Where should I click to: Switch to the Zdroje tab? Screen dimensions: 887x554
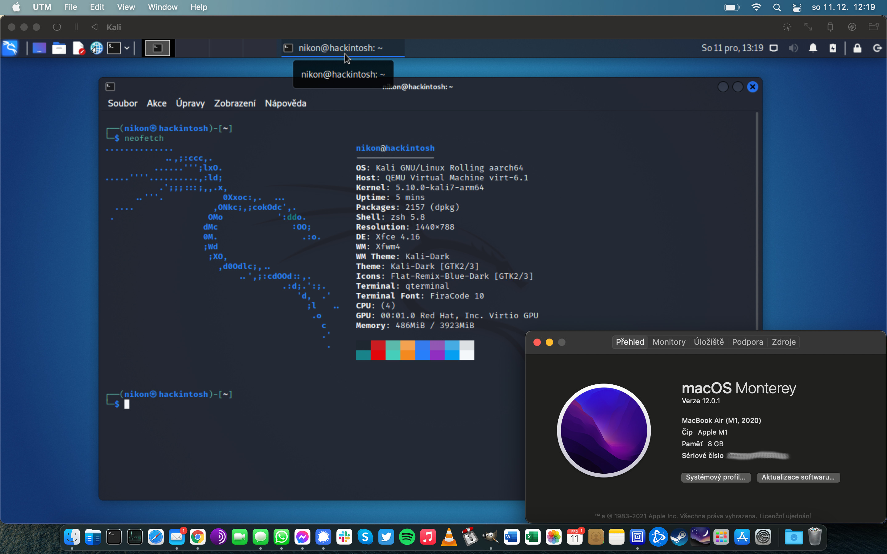(x=784, y=342)
